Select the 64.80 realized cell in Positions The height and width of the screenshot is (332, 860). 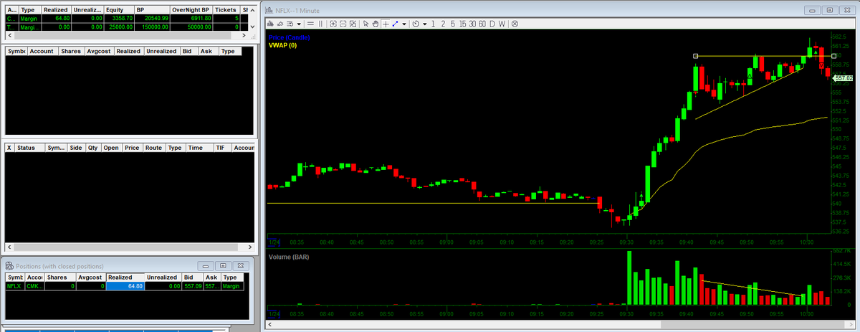(x=125, y=286)
